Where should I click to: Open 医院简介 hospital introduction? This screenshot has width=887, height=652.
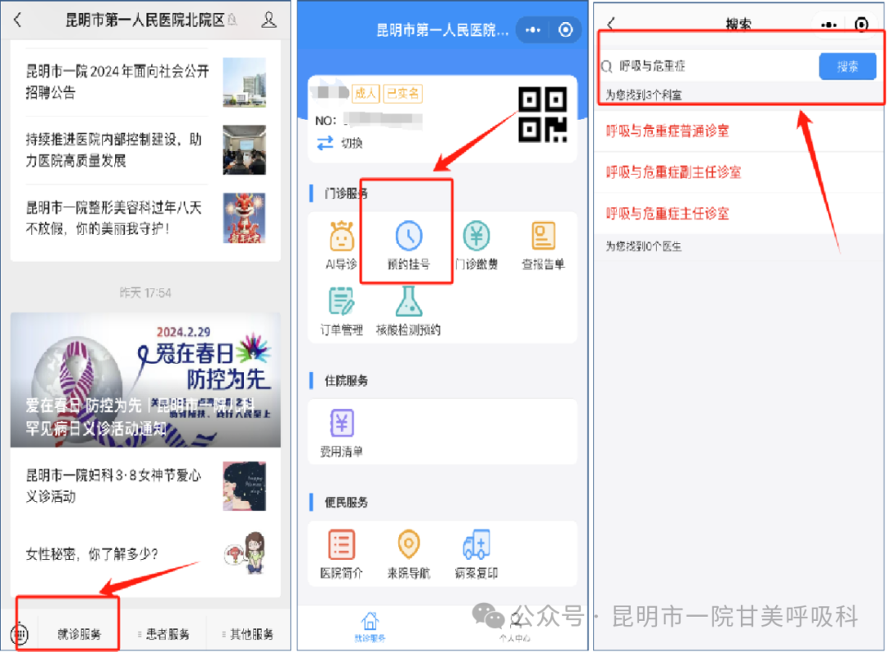tap(341, 555)
